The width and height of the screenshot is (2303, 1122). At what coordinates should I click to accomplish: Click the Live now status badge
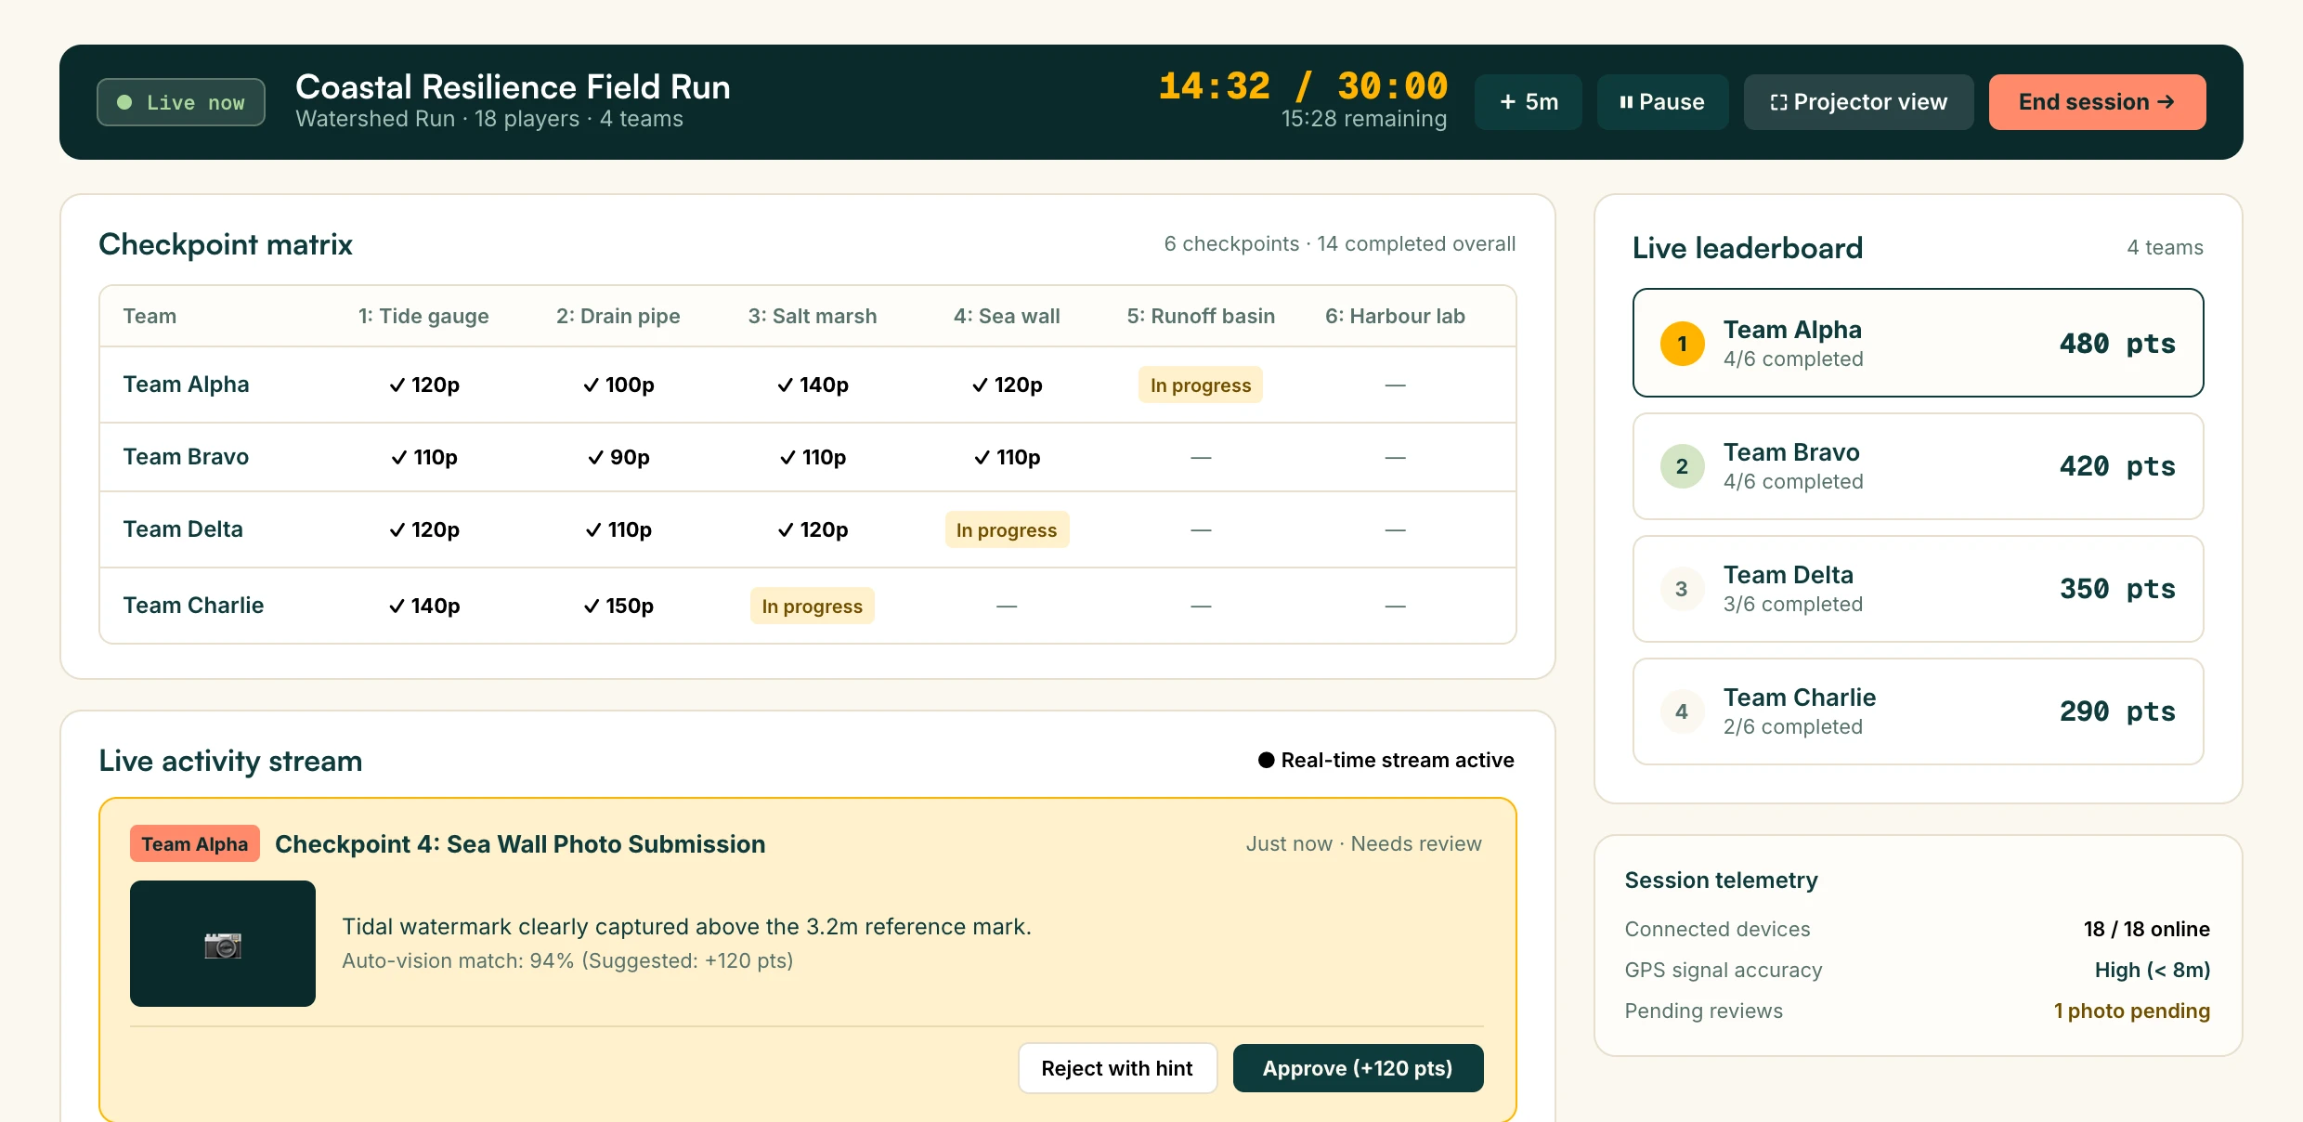tap(181, 102)
